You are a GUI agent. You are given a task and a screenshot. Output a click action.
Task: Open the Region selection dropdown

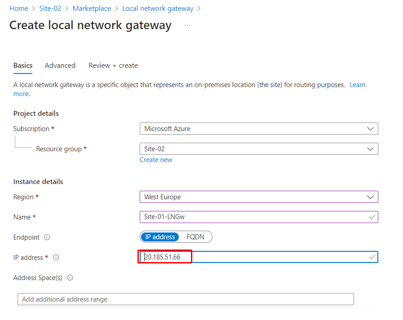click(258, 197)
